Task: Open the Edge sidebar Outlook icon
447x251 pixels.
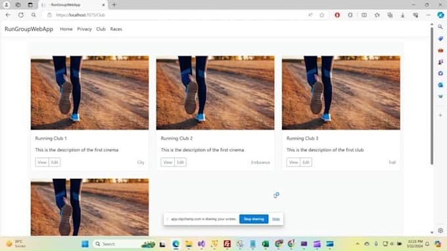Action: point(440,85)
